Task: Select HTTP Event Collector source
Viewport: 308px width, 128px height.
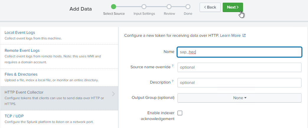Action: (24, 92)
